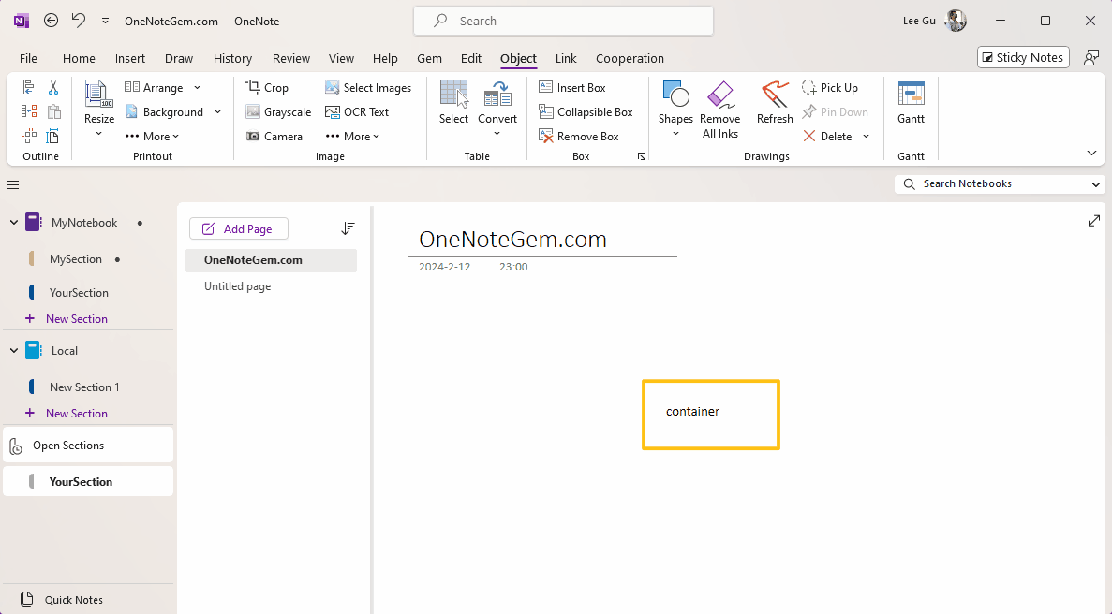Open the Search Notebooks scope dropdown
The image size is (1112, 614).
1096,184
